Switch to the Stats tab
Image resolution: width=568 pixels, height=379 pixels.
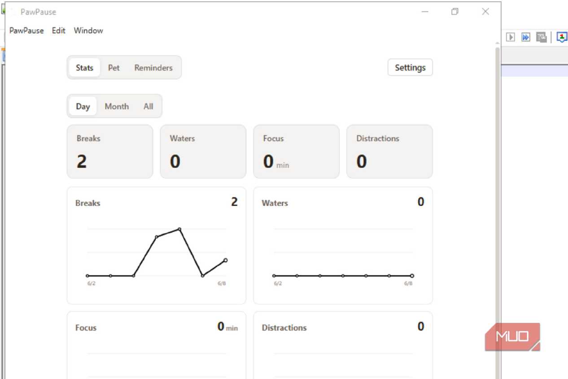(x=84, y=68)
